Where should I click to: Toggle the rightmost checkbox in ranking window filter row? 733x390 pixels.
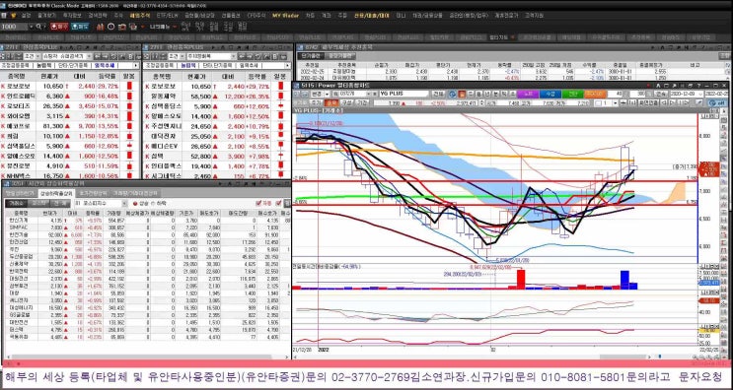[278, 204]
